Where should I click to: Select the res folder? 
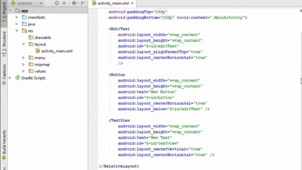pos(30,31)
